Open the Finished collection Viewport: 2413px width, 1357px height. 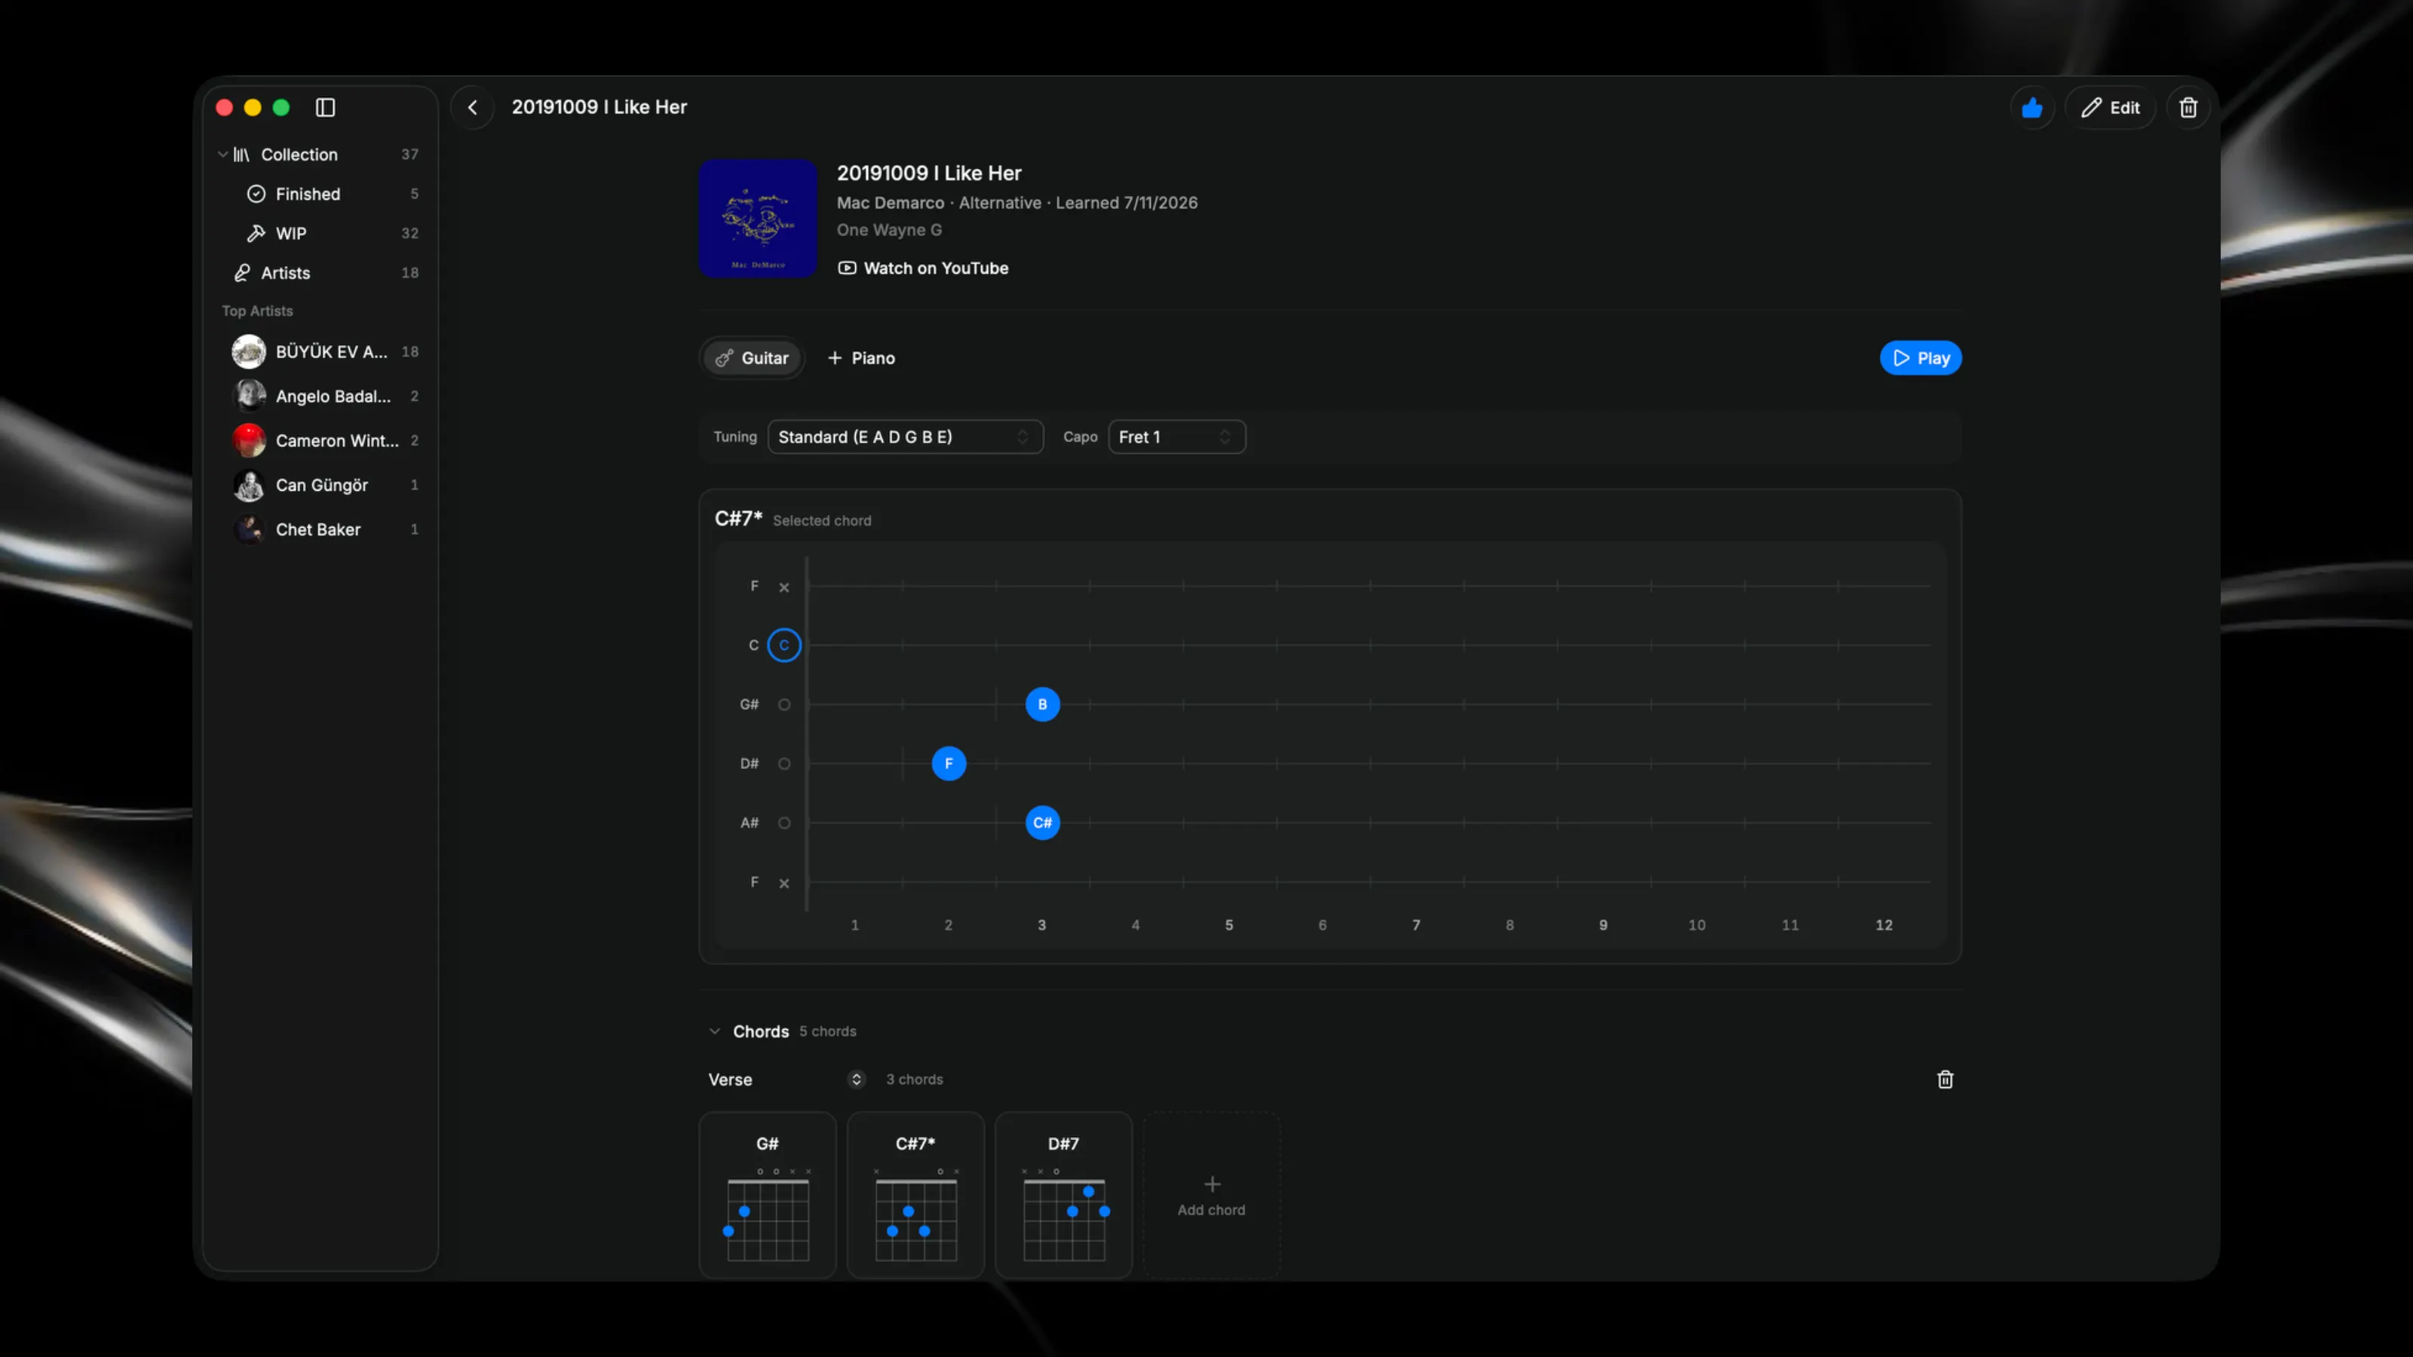click(x=320, y=194)
